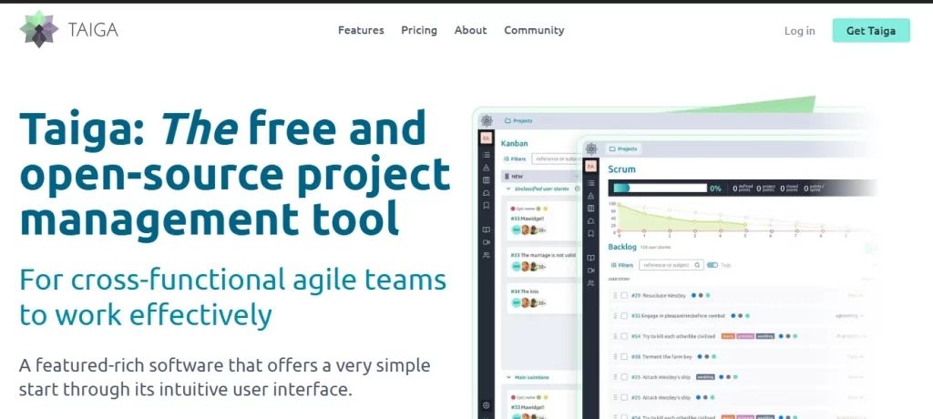Open the Features menu item
The width and height of the screenshot is (933, 419).
pyautogui.click(x=361, y=30)
